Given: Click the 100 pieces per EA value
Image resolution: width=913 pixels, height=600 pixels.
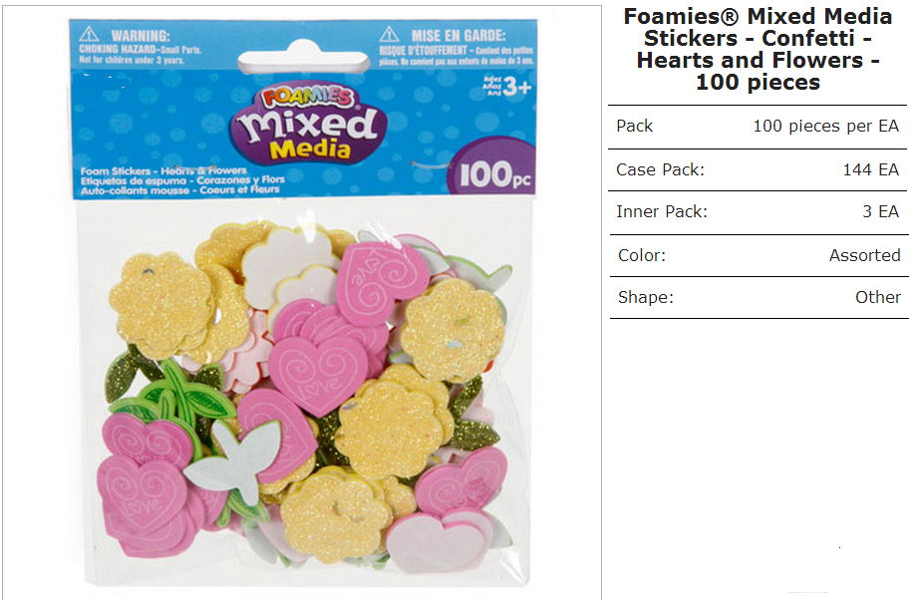Looking at the screenshot, I should (825, 127).
